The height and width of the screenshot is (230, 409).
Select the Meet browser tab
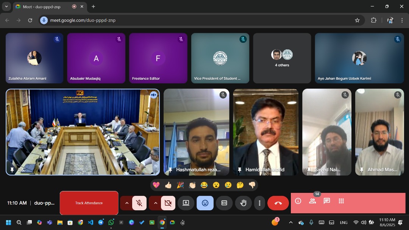[42, 6]
